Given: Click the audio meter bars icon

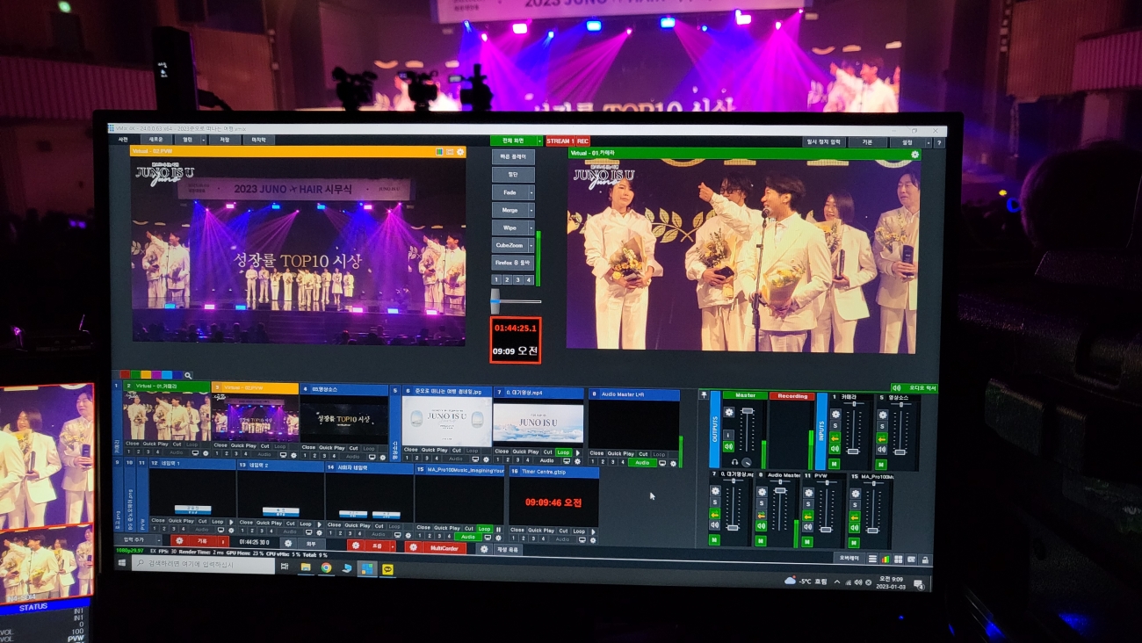Looking at the screenshot, I should 885,560.
